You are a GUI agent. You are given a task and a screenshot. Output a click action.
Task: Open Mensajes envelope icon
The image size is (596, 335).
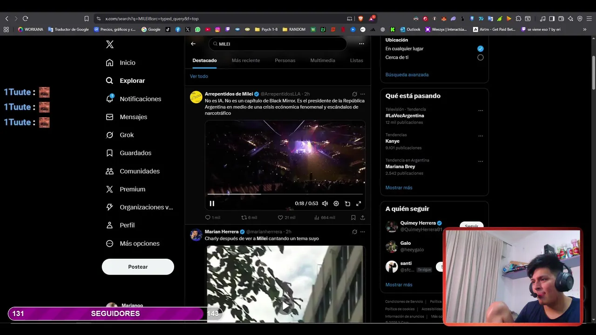coord(109,117)
